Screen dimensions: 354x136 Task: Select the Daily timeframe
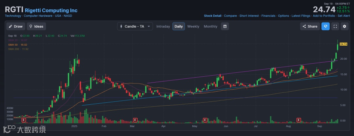click(179, 26)
